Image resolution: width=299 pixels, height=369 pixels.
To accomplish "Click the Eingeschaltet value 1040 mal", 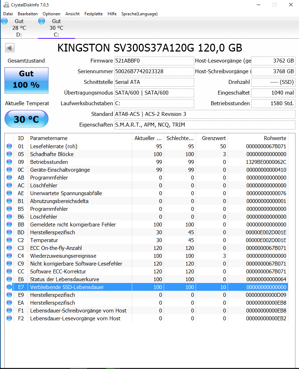I will 273,93.
